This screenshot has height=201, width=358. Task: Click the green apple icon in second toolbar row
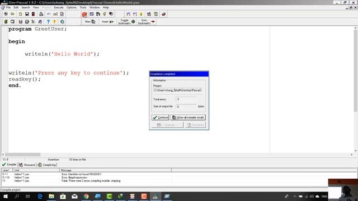click(6, 22)
